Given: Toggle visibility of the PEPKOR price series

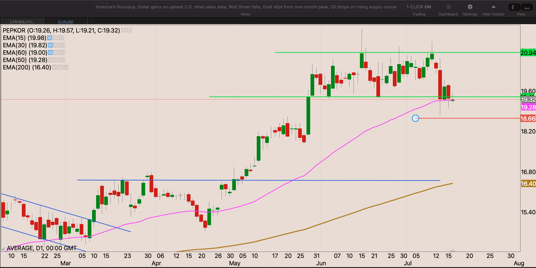Looking at the screenshot, I should pos(123,31).
